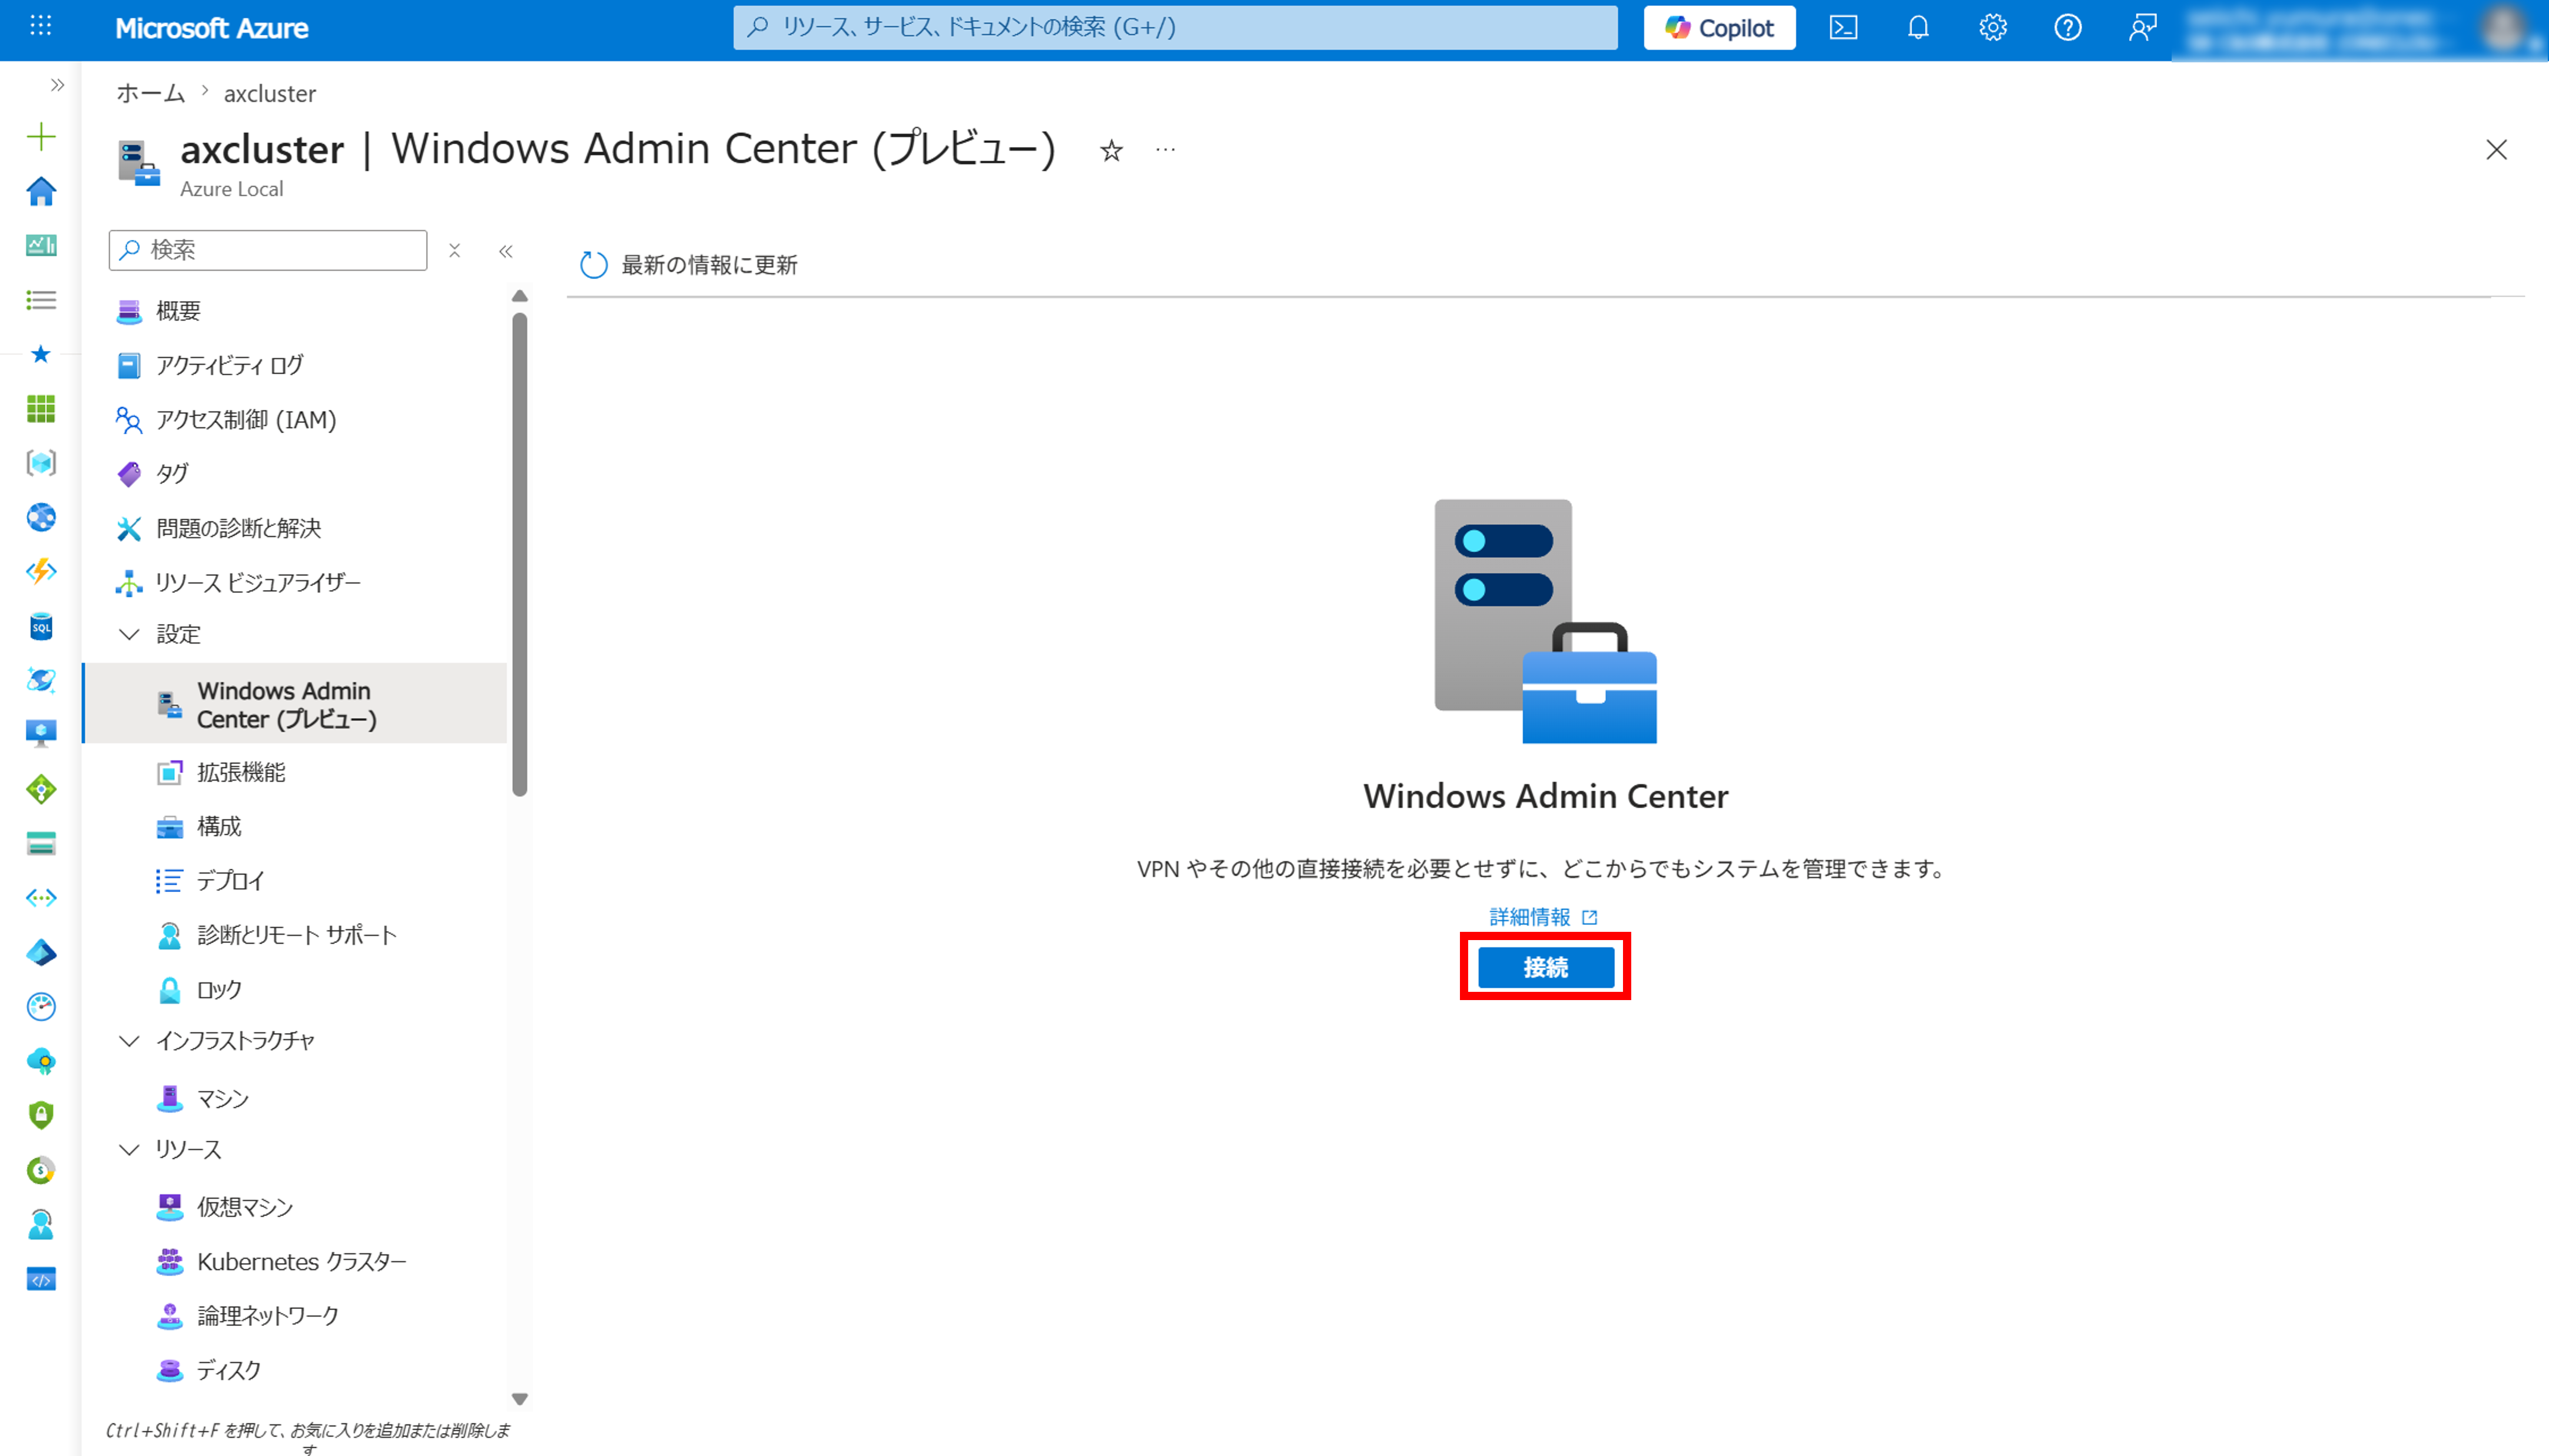
Task: Go to ホーム breadcrumb
Action: pos(151,93)
